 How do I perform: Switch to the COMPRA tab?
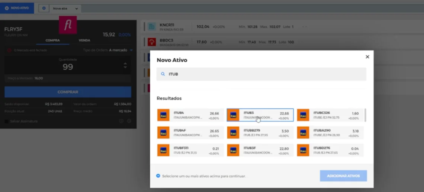point(53,41)
